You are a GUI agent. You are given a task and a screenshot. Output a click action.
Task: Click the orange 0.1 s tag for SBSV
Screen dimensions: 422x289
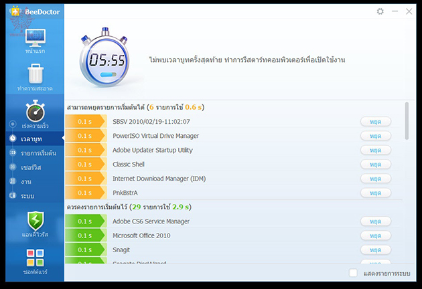(x=85, y=122)
